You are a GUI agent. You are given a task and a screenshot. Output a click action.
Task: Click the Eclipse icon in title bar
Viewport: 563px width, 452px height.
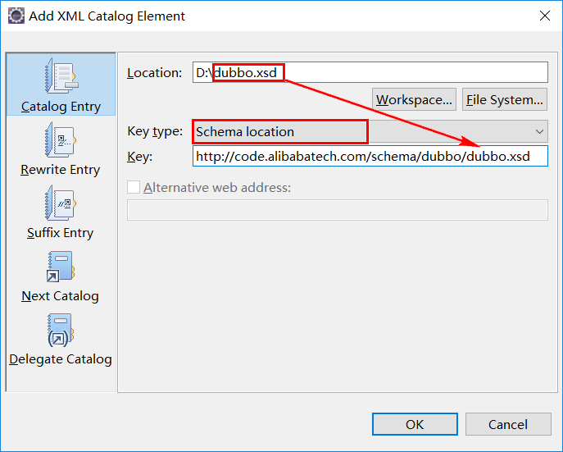pos(16,16)
